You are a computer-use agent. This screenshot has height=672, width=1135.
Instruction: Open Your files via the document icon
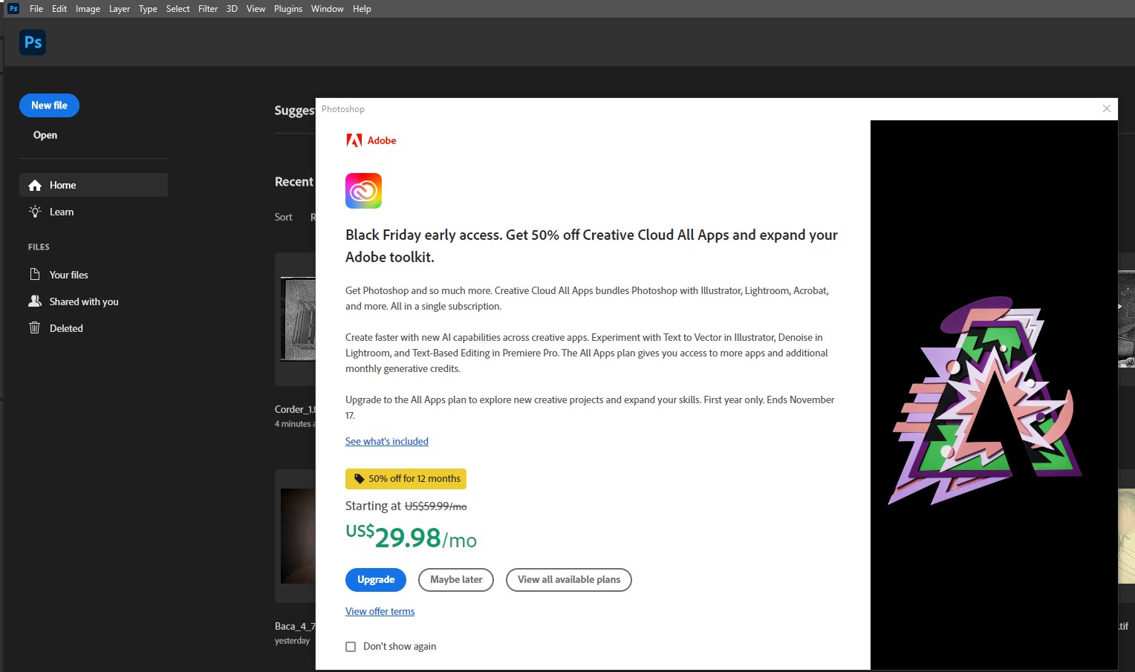pyautogui.click(x=35, y=274)
